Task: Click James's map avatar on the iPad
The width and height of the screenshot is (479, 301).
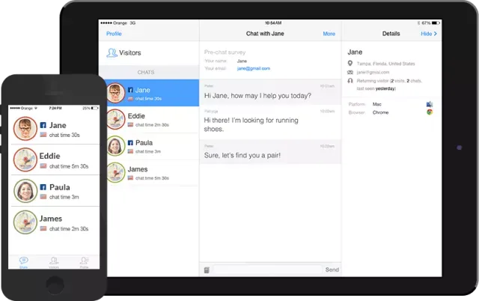Action: [116, 172]
